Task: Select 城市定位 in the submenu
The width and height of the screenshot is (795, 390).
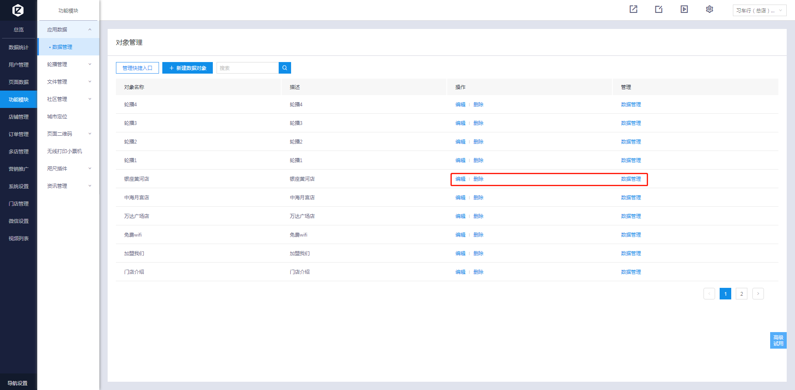Action: (57, 117)
